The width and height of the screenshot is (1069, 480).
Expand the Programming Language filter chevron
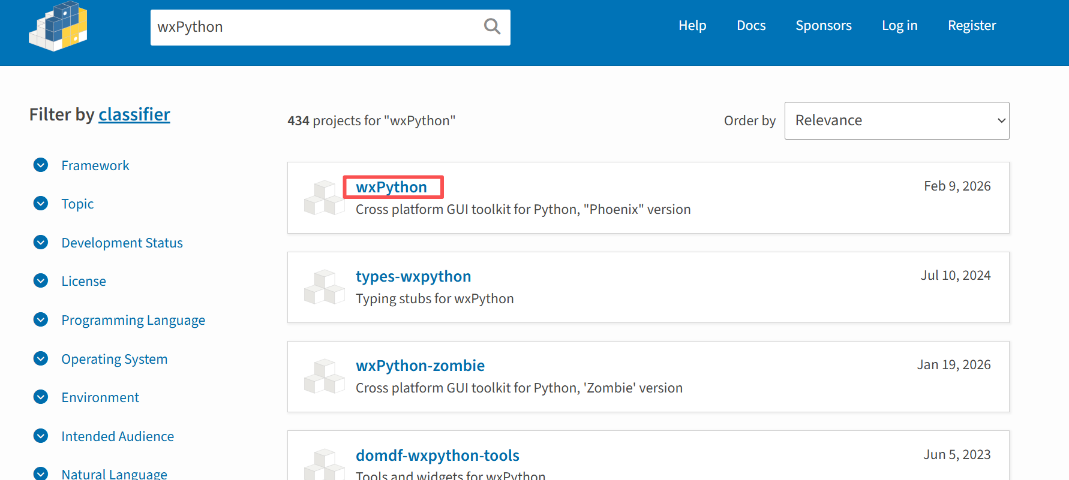(41, 319)
